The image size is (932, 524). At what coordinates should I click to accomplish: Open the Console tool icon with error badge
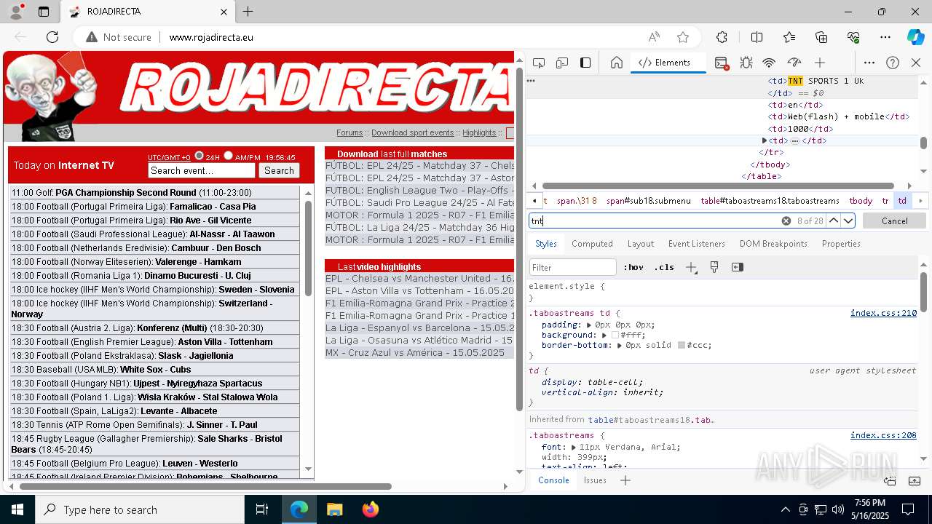[722, 63]
